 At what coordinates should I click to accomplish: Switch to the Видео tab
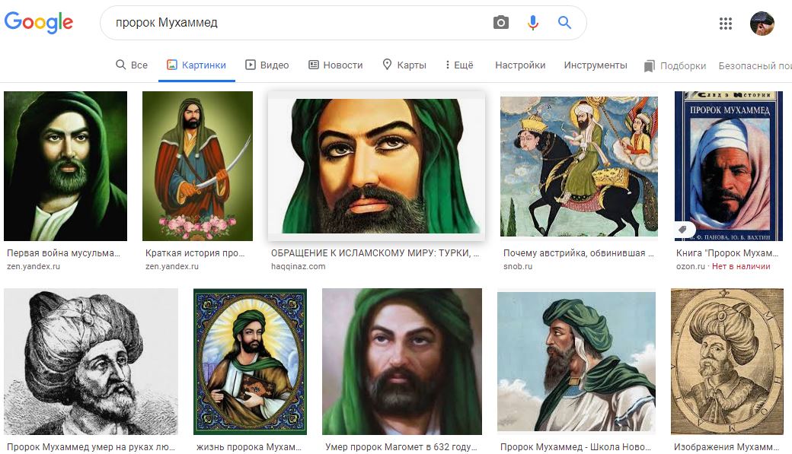(x=267, y=65)
